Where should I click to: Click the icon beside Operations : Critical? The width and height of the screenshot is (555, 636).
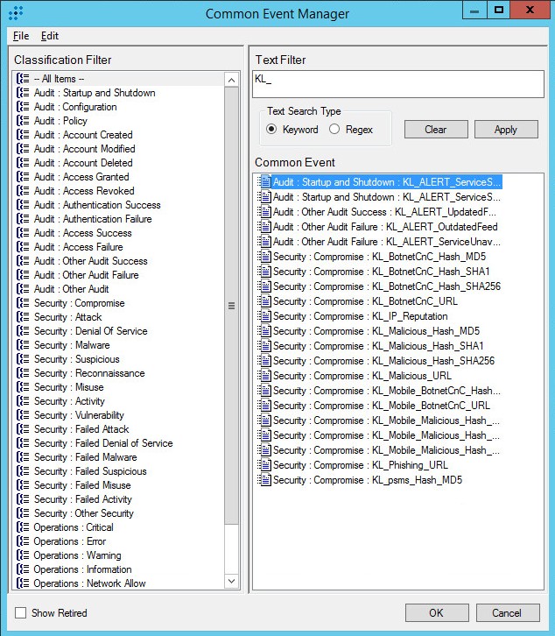pos(24,527)
